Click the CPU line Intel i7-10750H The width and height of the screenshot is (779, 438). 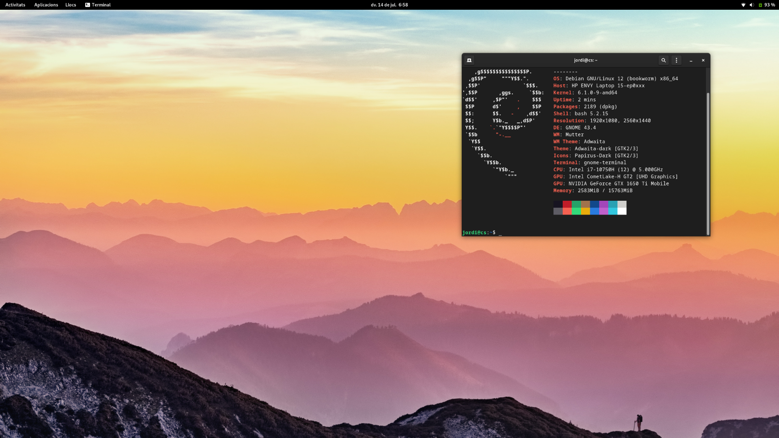(608, 170)
